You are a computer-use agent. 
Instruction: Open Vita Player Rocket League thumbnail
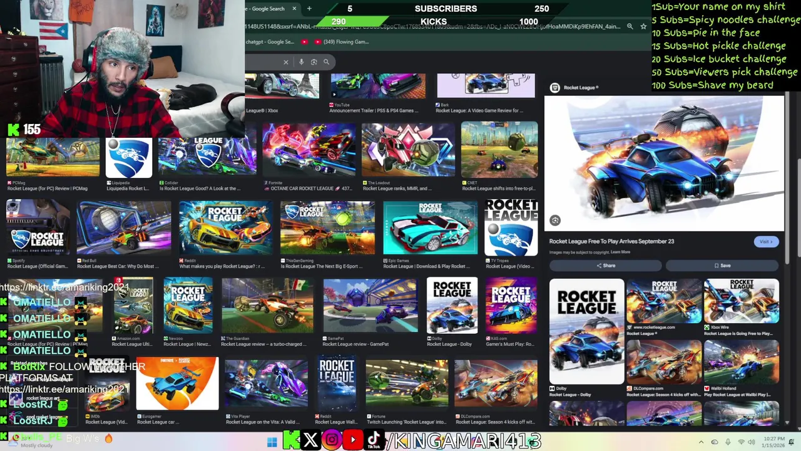267,383
